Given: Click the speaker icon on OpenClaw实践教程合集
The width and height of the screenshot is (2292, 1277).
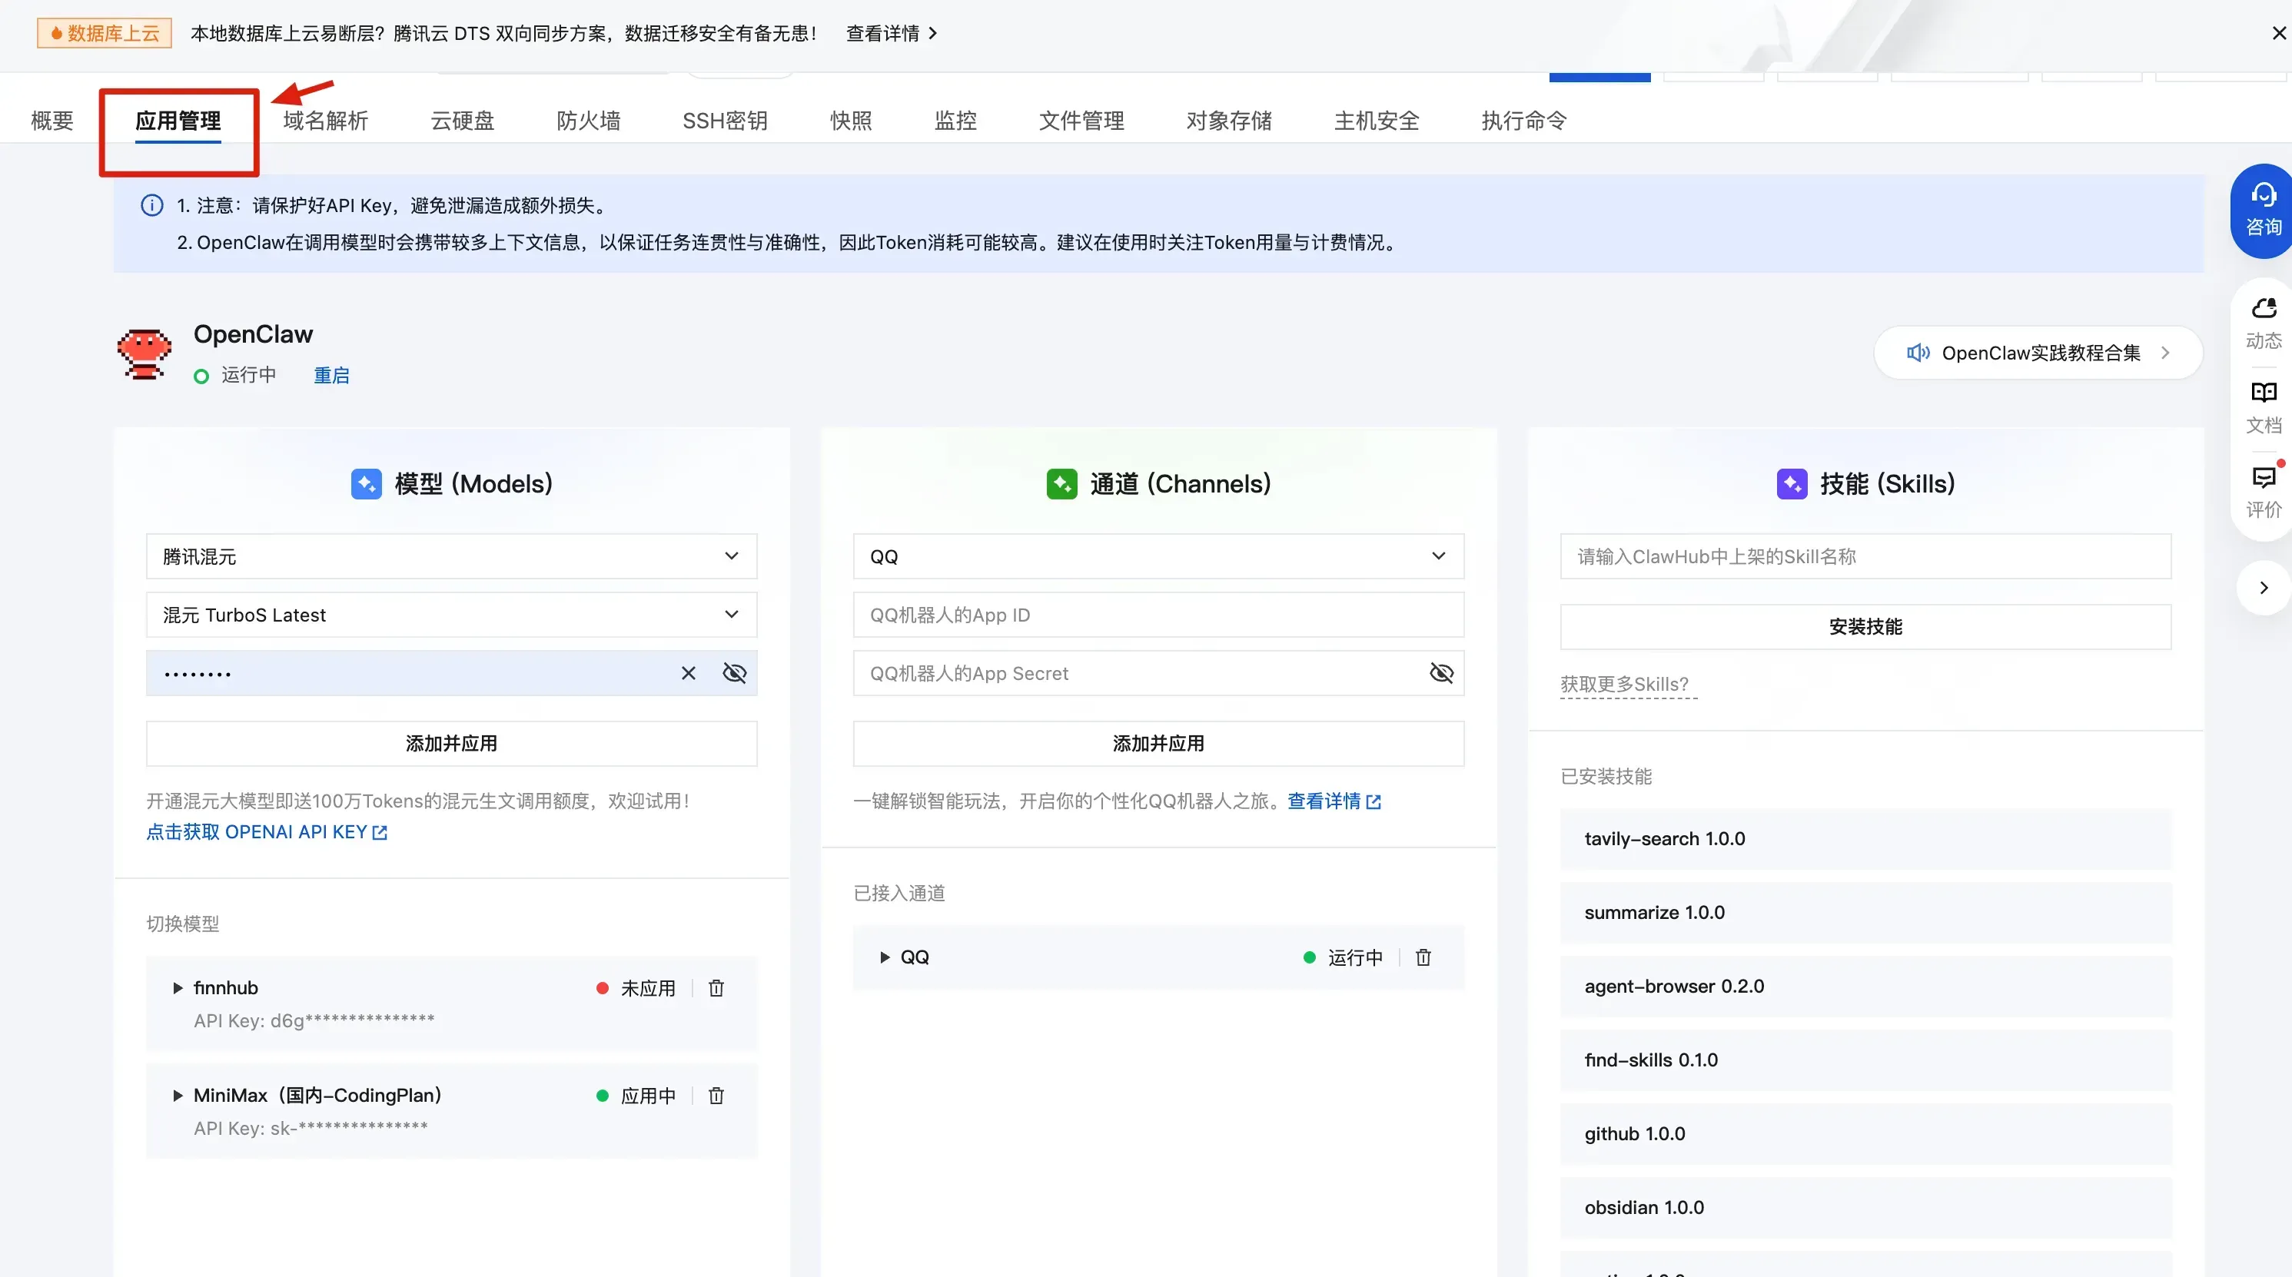Looking at the screenshot, I should pos(1918,352).
